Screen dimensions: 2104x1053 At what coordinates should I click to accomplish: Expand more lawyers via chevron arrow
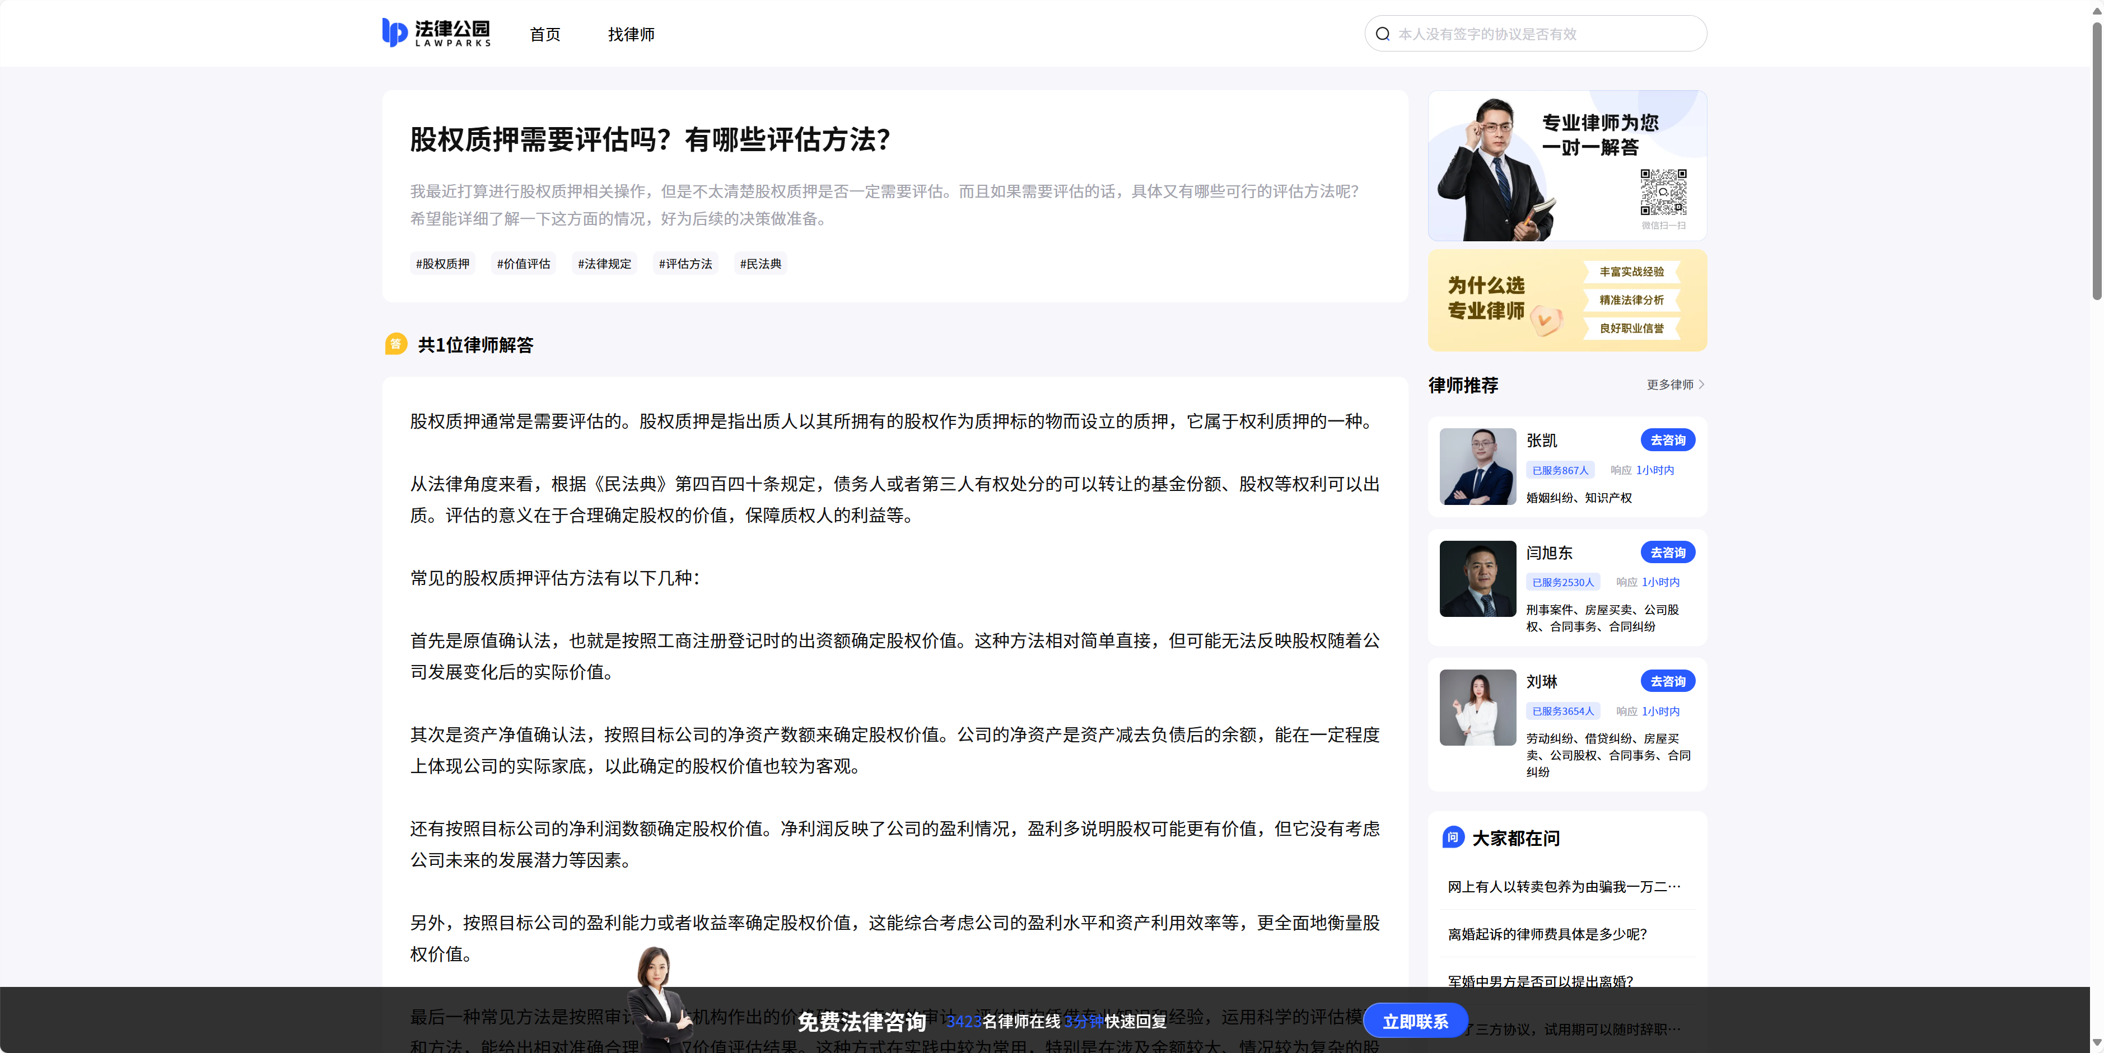[x=1701, y=385]
